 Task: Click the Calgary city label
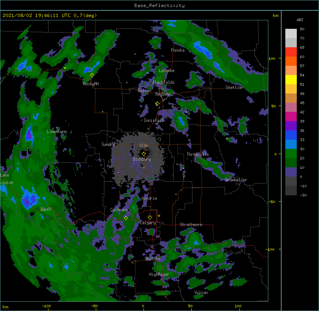click(x=148, y=223)
